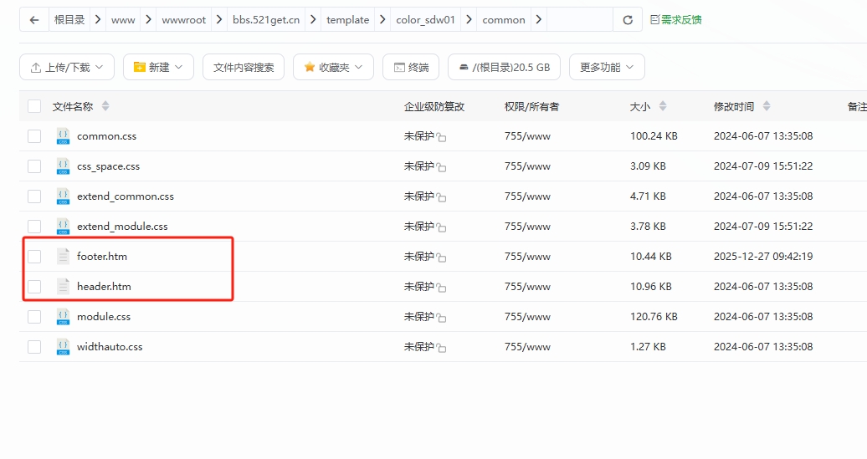
Task: Click the 文件内容搜索 button
Action: pyautogui.click(x=244, y=67)
